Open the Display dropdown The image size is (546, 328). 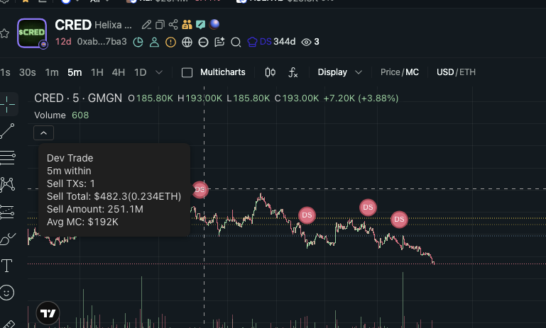pos(340,72)
